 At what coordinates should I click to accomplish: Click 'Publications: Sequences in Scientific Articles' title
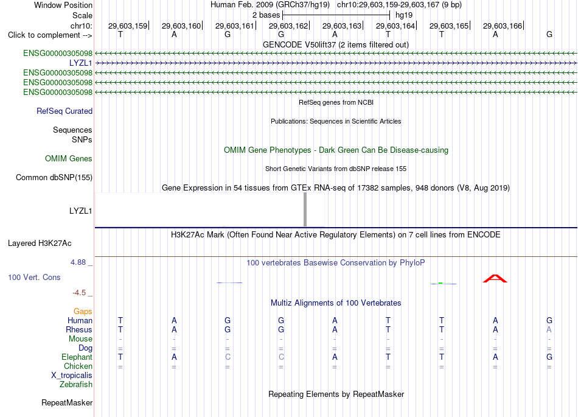coord(336,121)
